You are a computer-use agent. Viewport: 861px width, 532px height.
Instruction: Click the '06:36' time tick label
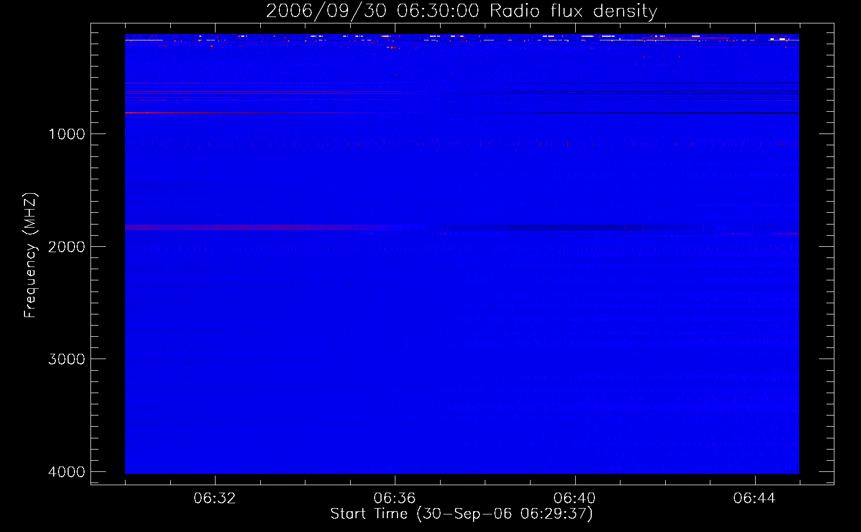(395, 498)
